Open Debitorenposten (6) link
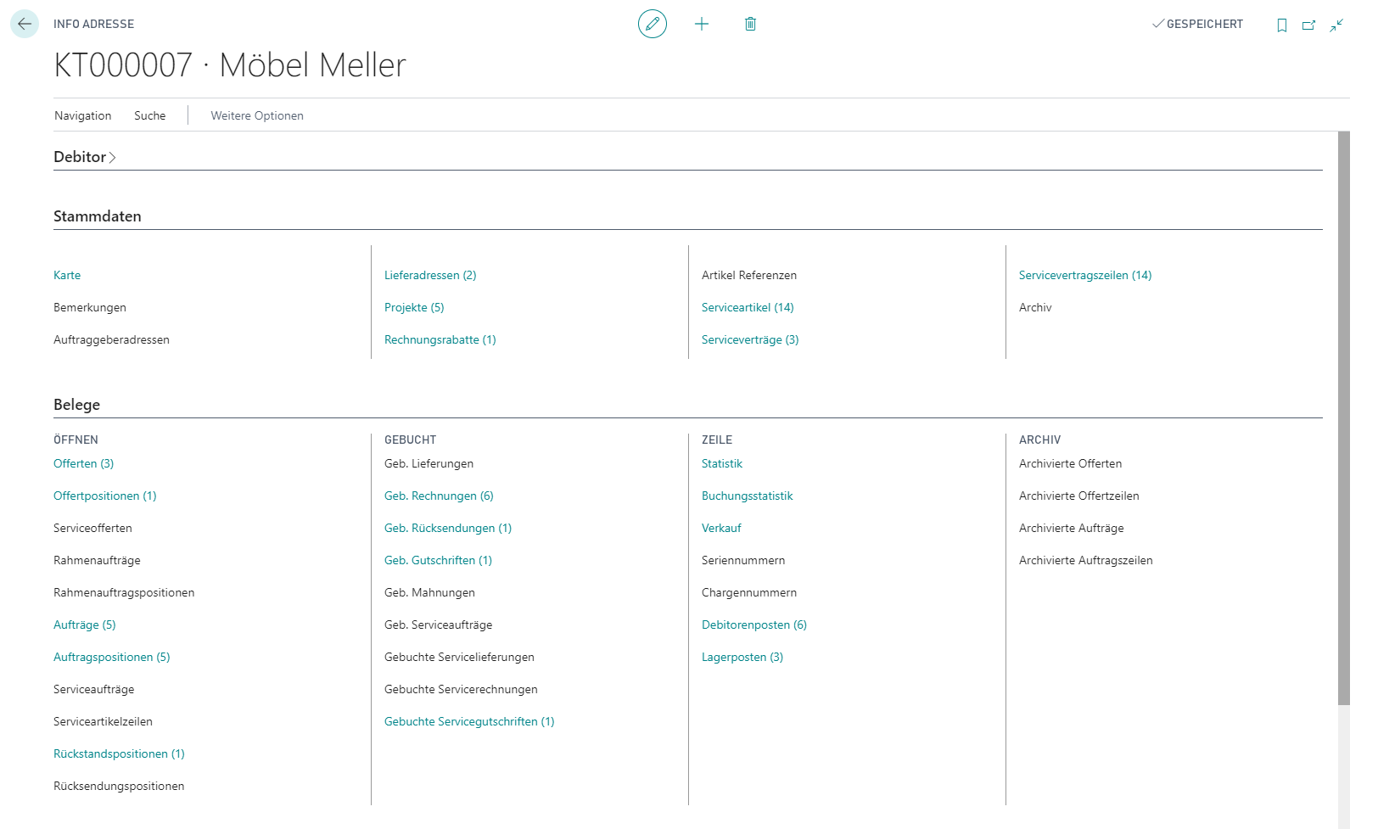 coord(754,625)
